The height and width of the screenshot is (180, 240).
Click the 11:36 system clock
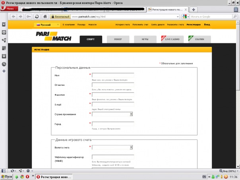(x=233, y=177)
